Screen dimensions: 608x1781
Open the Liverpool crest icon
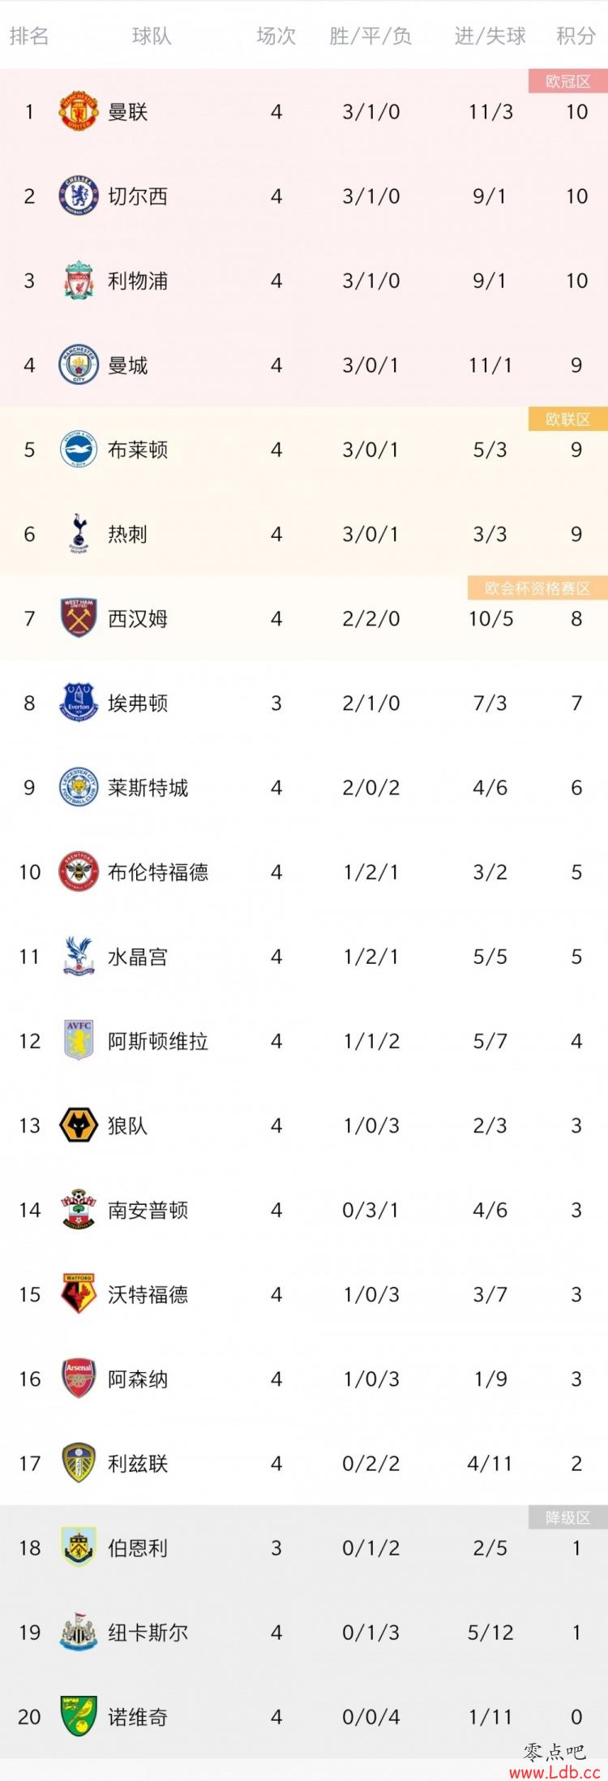79,280
